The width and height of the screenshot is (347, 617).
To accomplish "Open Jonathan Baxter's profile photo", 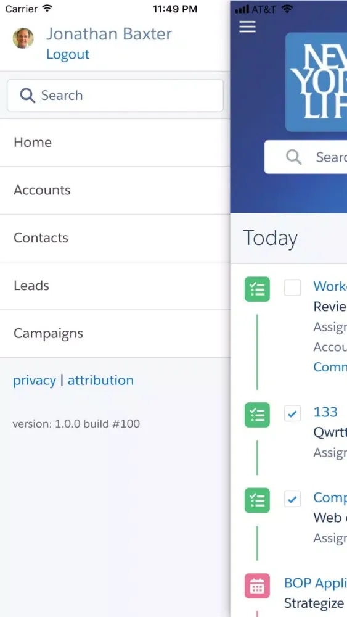I will [x=23, y=38].
